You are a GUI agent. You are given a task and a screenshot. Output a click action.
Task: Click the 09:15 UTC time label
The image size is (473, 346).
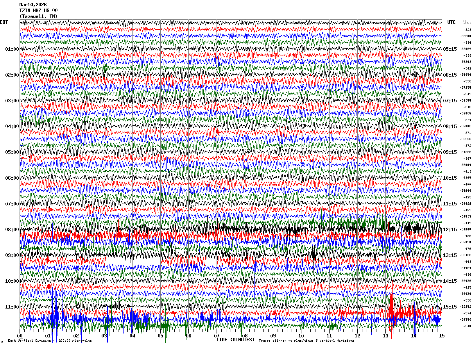[x=450, y=152]
